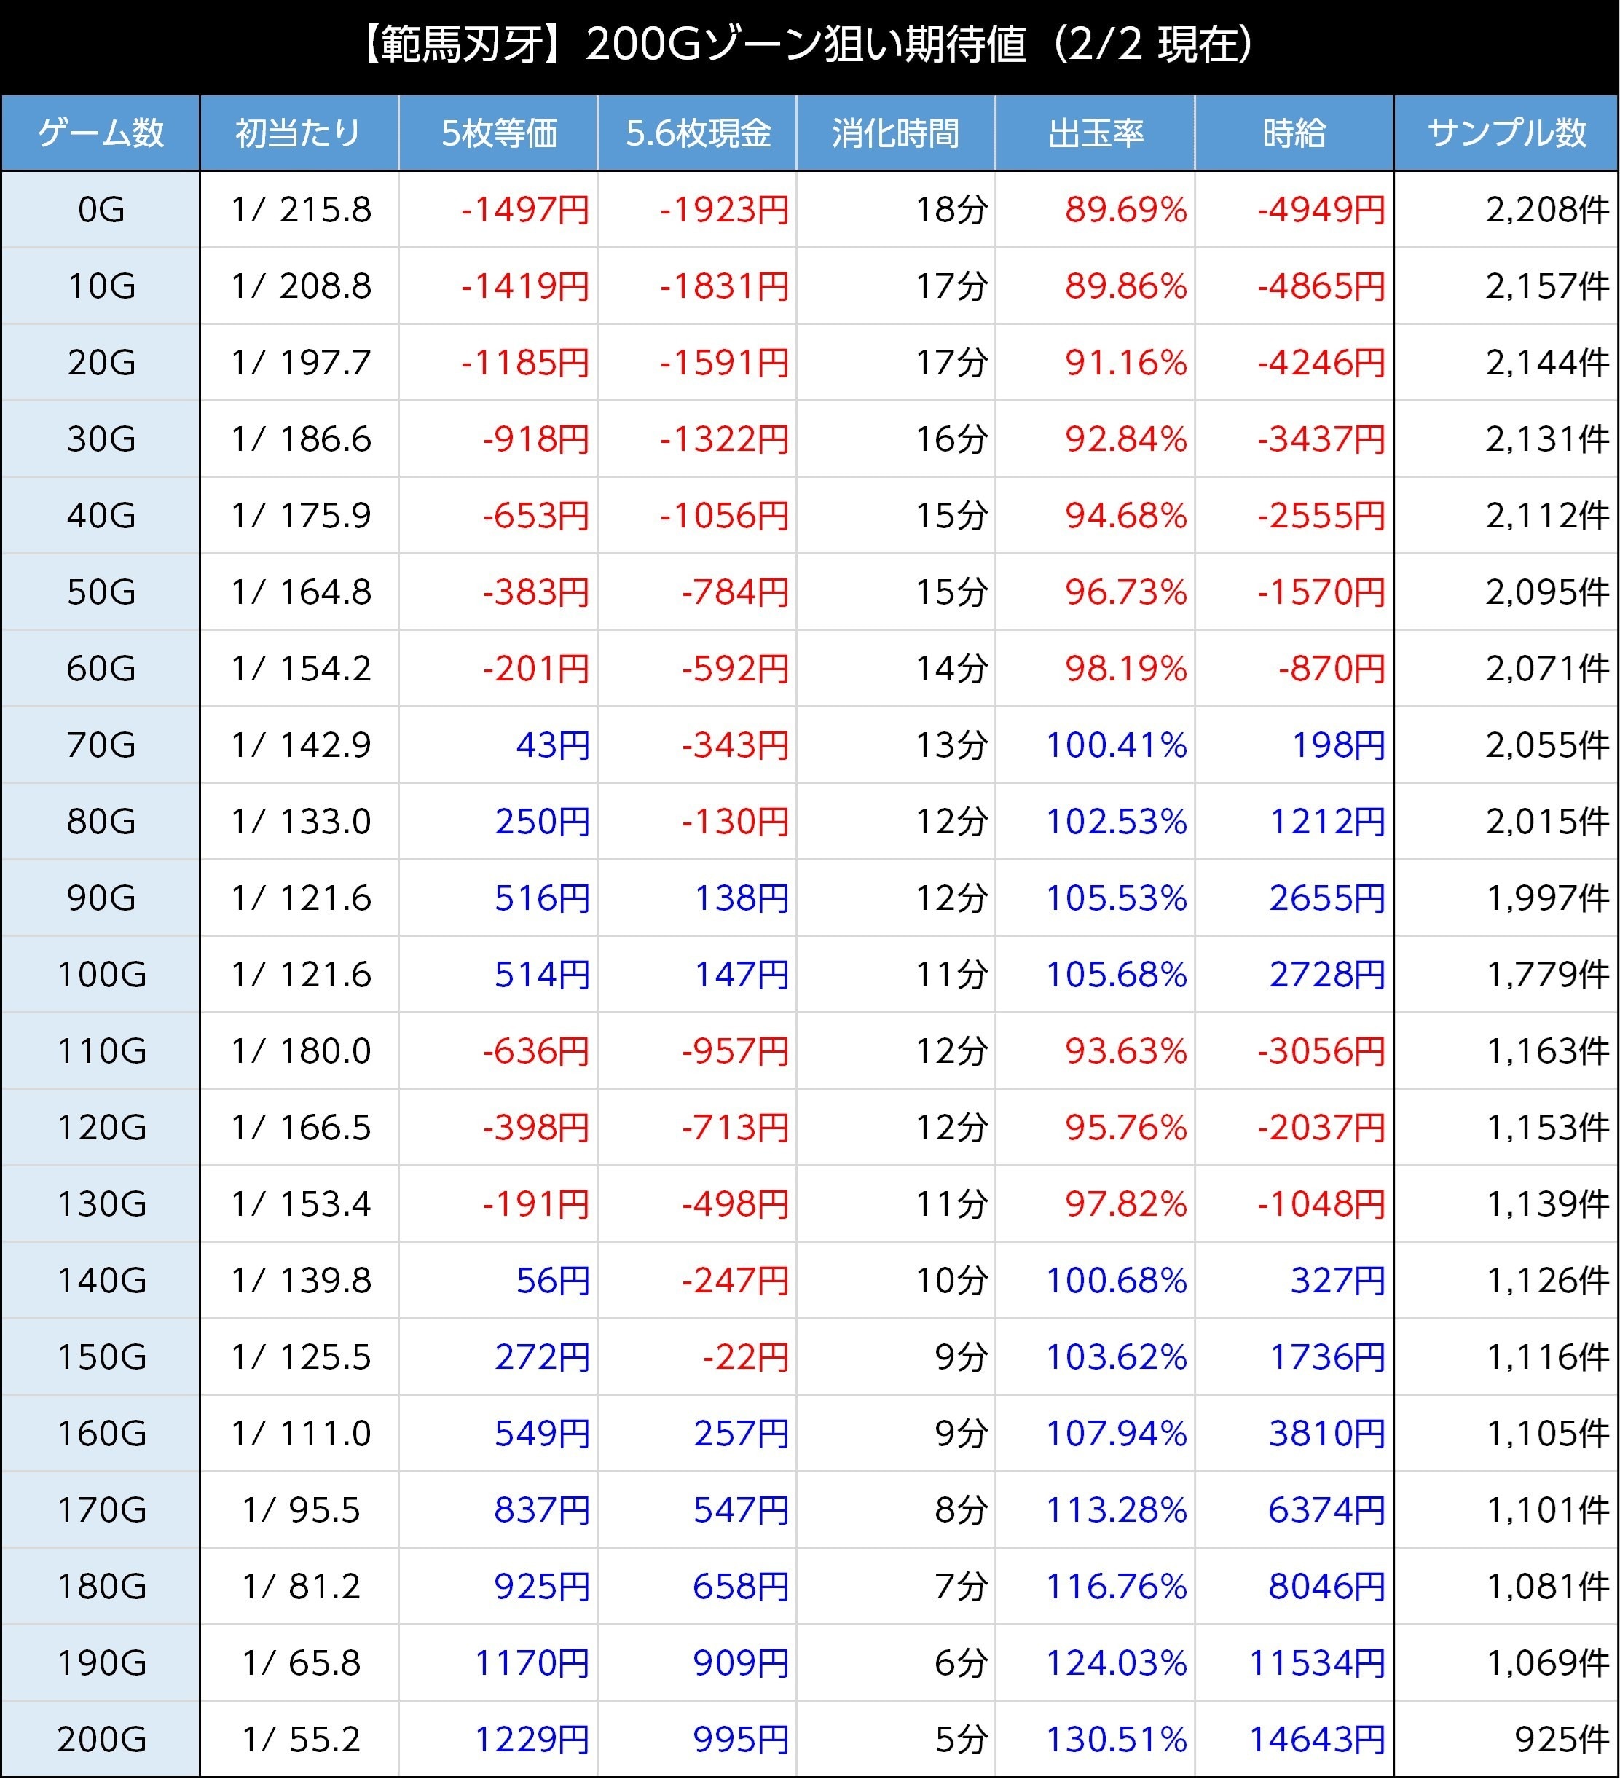Image resolution: width=1620 pixels, height=1779 pixels.
Task: Select the 0G row label
Action: [x=101, y=210]
